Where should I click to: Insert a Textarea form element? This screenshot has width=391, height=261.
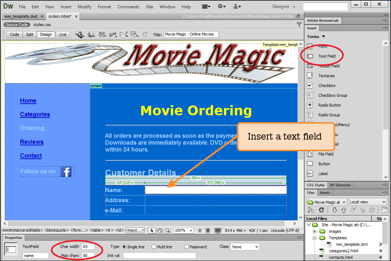326,76
